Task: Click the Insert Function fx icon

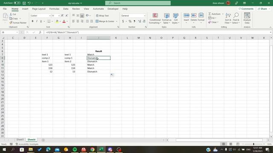Action: pyautogui.click(x=40, y=32)
